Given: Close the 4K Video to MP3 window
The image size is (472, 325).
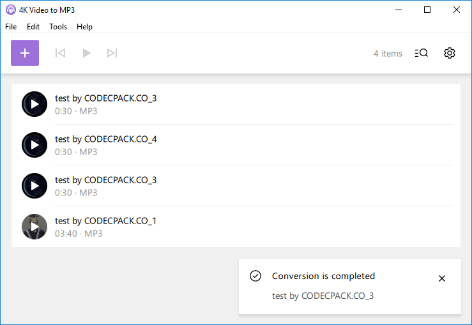Looking at the screenshot, I should (456, 10).
